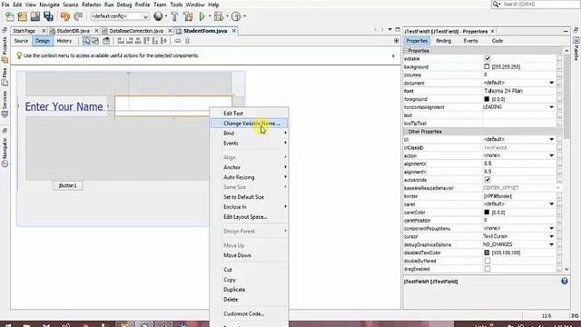Click the Preview Design icon
The height and width of the screenshot is (327, 581).
(106, 41)
